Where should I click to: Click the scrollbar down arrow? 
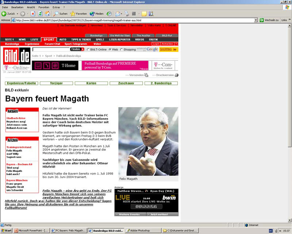(x=289, y=220)
